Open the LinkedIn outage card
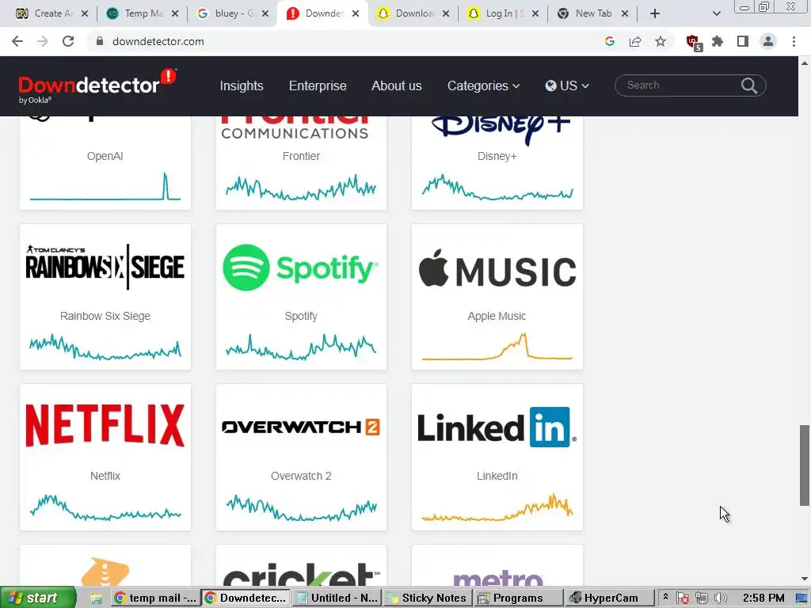811x608 pixels. point(497,457)
